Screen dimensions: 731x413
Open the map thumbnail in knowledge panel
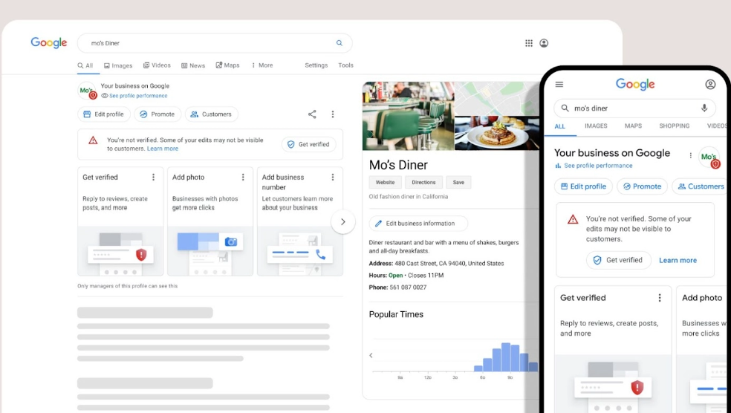(x=497, y=98)
